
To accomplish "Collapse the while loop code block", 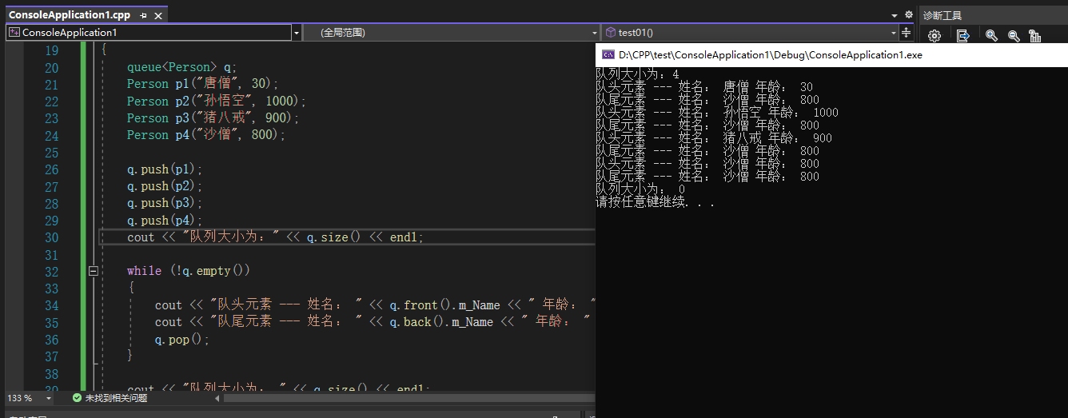I will point(94,271).
